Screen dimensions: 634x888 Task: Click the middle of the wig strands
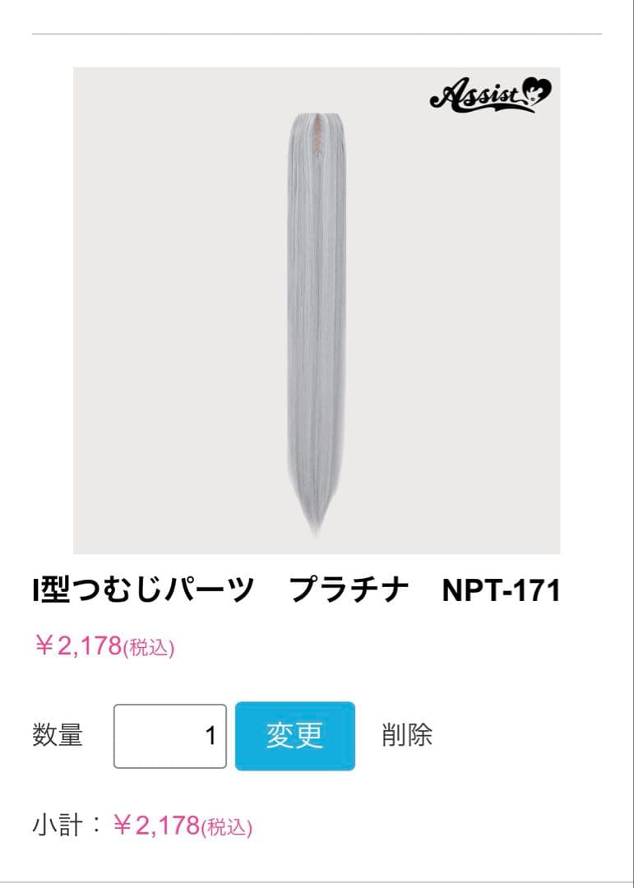point(316,323)
